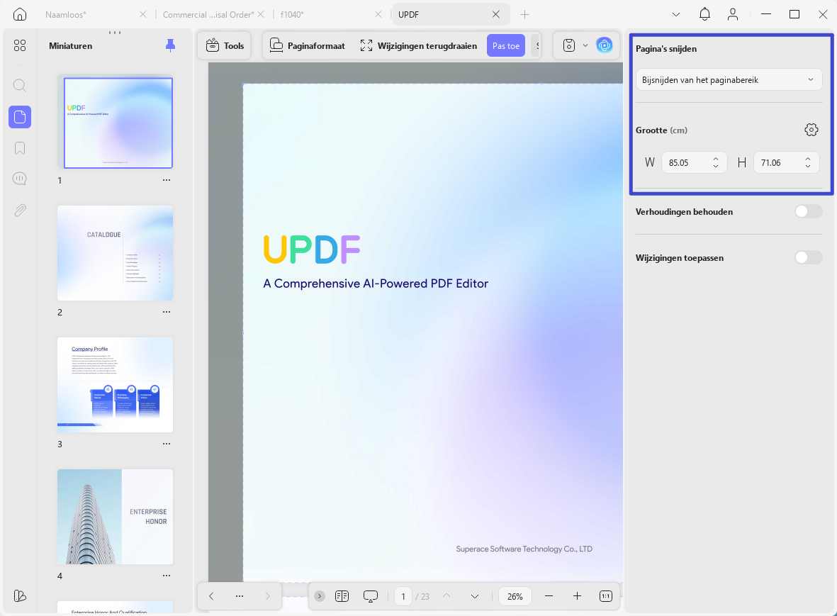Select the CATALOGUE page 2 thumbnail
Screen dimensions: 837x616
pyautogui.click(x=116, y=253)
